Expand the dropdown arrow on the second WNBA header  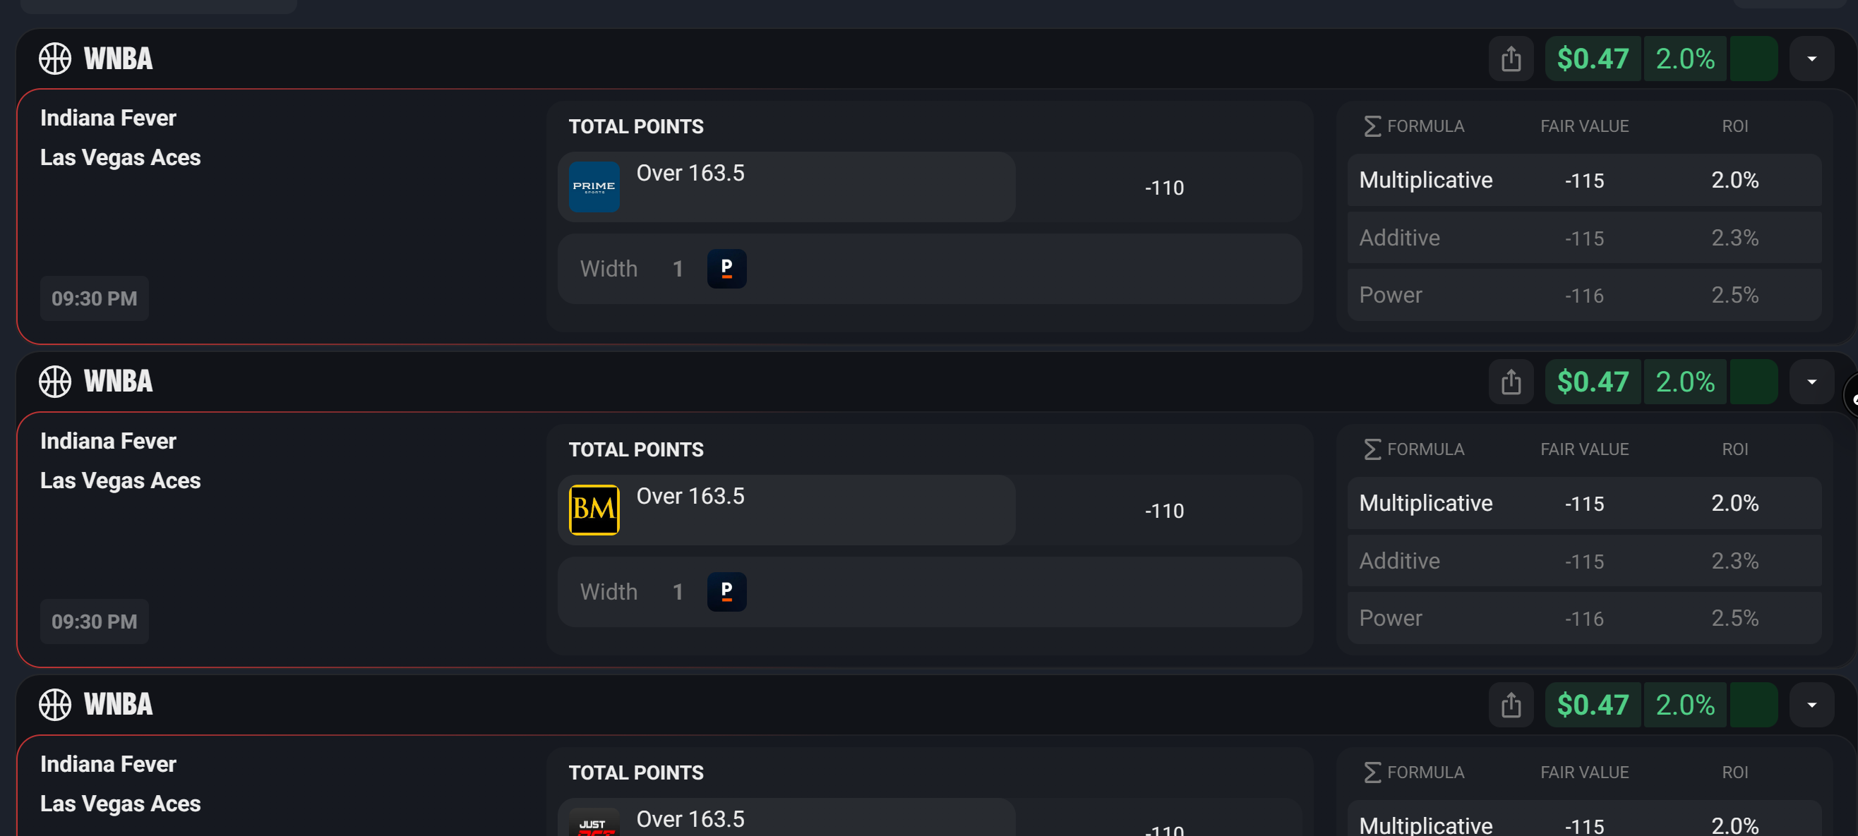[x=1814, y=381]
